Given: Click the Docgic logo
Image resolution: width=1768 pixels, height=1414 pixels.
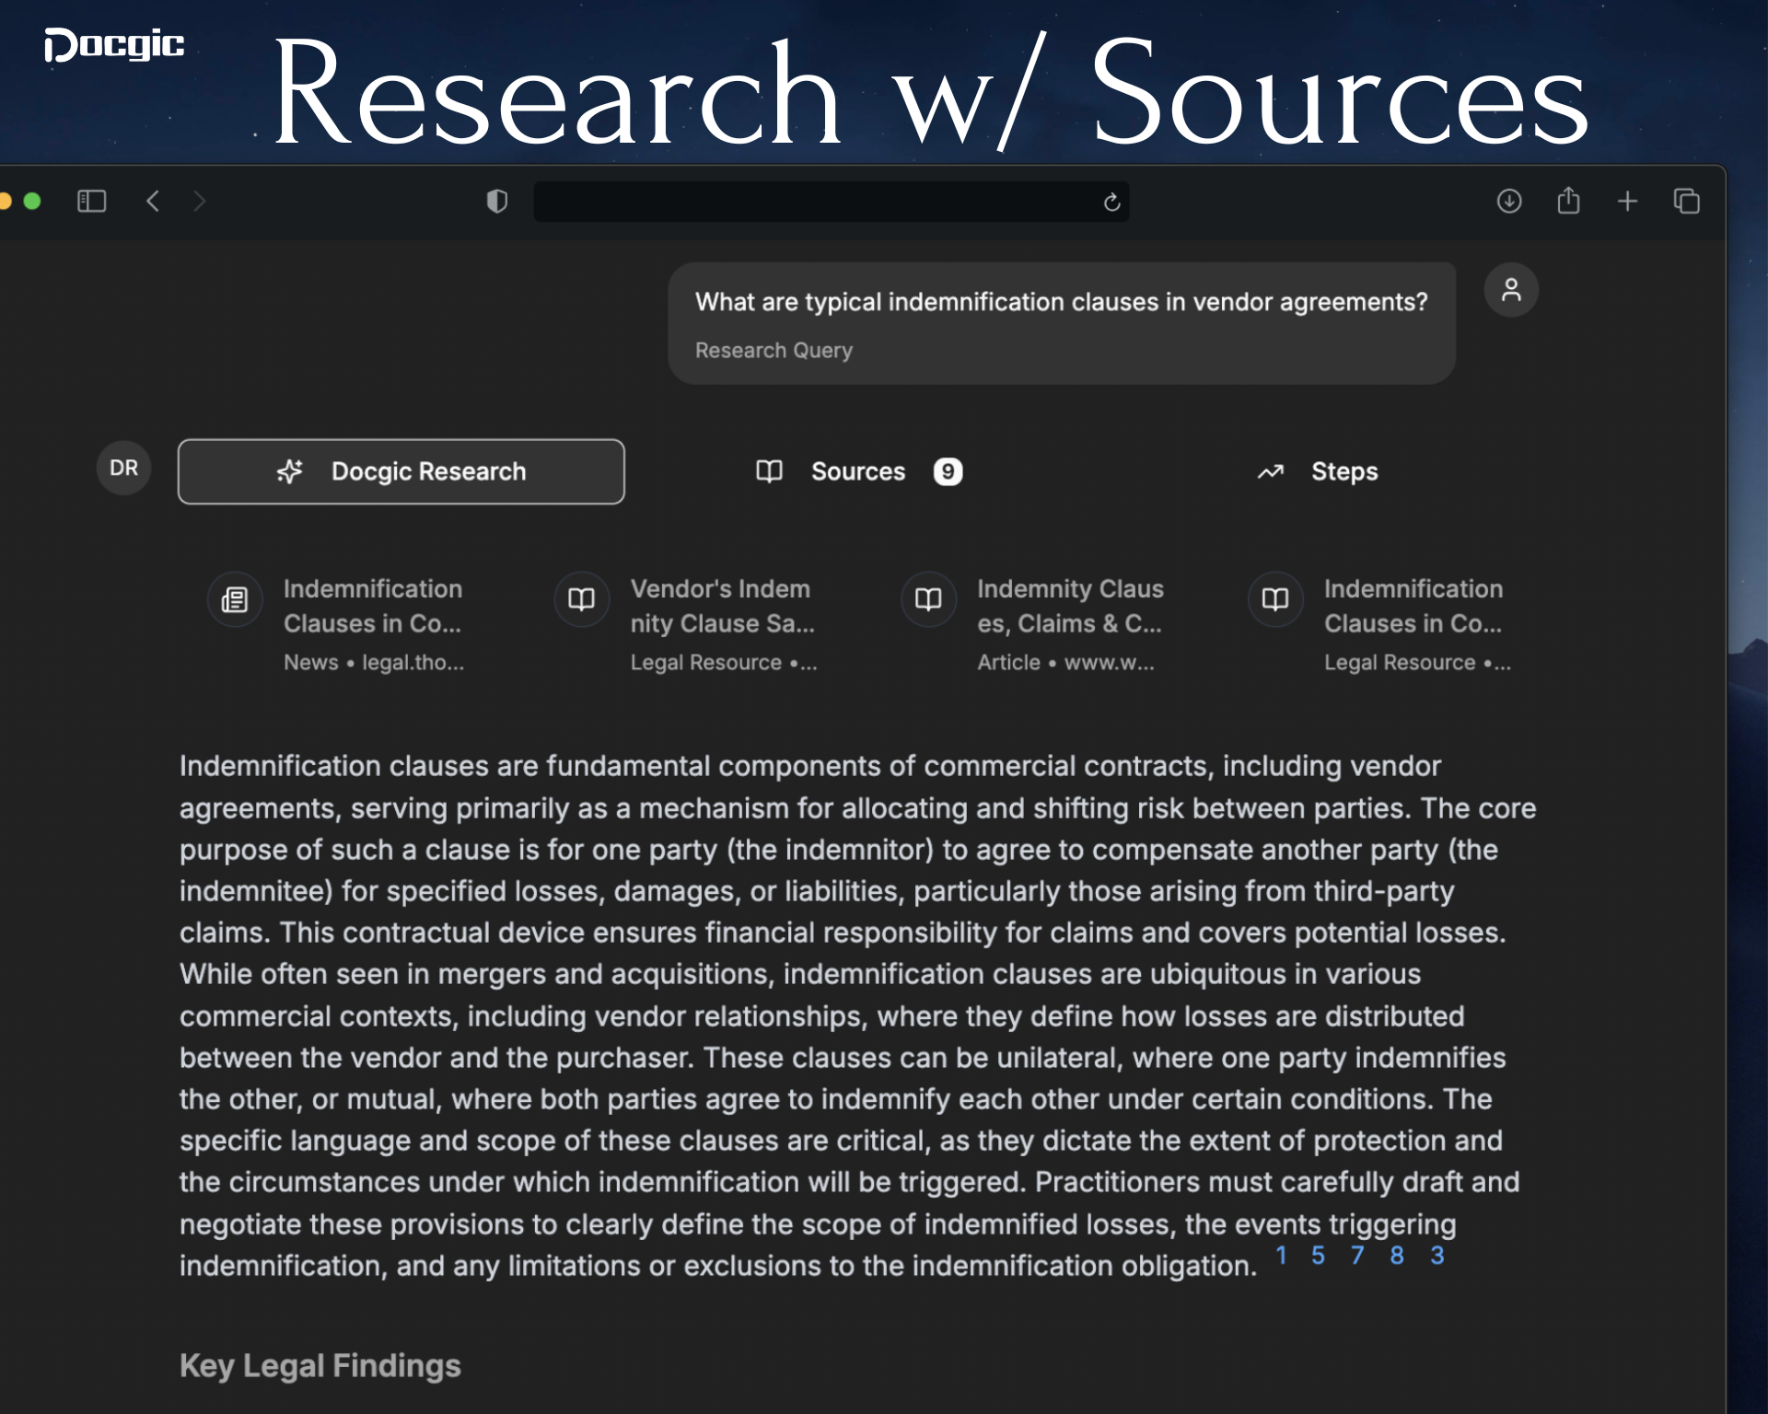Looking at the screenshot, I should click(114, 43).
